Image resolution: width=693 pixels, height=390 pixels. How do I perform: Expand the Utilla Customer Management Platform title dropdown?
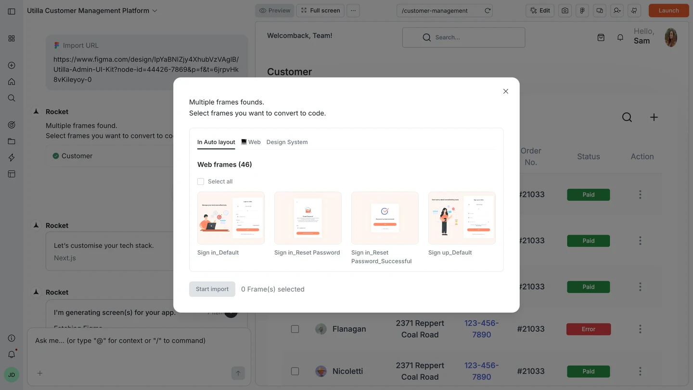click(154, 10)
